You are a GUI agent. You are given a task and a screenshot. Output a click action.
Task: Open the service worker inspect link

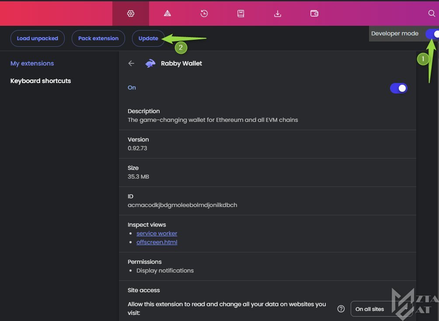[x=157, y=234]
